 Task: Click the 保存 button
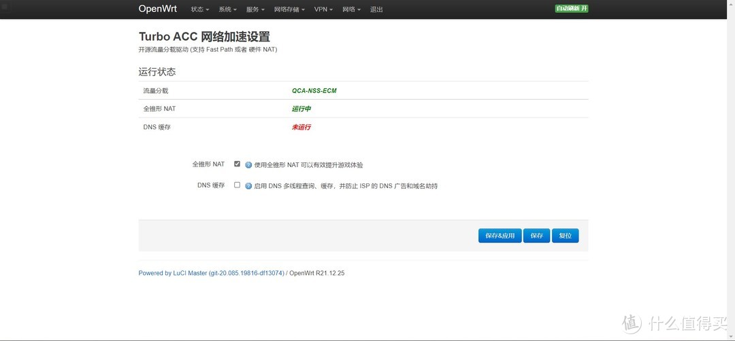point(537,235)
